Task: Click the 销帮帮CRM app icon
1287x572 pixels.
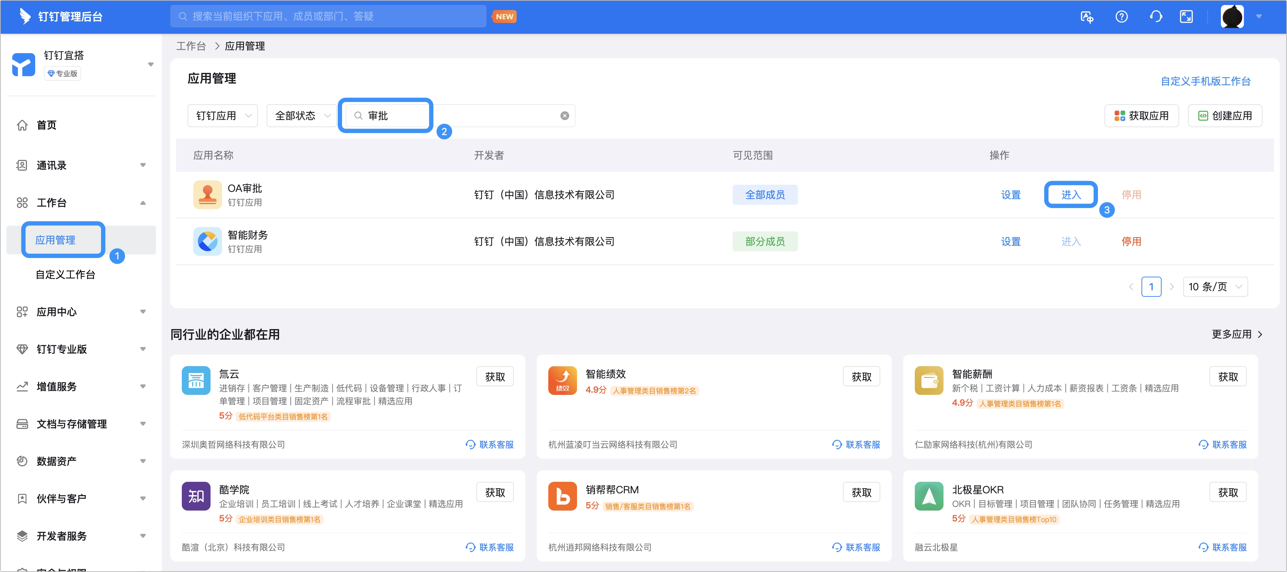Action: tap(562, 495)
